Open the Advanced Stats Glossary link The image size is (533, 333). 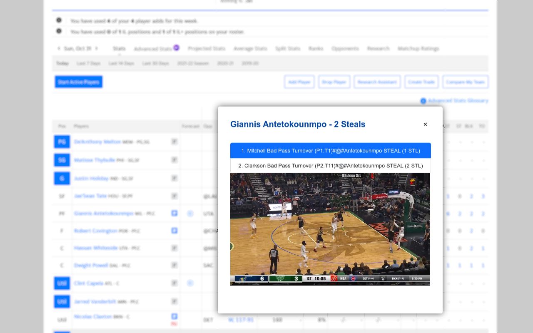click(x=458, y=101)
